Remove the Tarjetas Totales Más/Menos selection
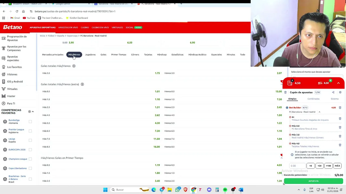This screenshot has height=194, width=346. [x=340, y=145]
